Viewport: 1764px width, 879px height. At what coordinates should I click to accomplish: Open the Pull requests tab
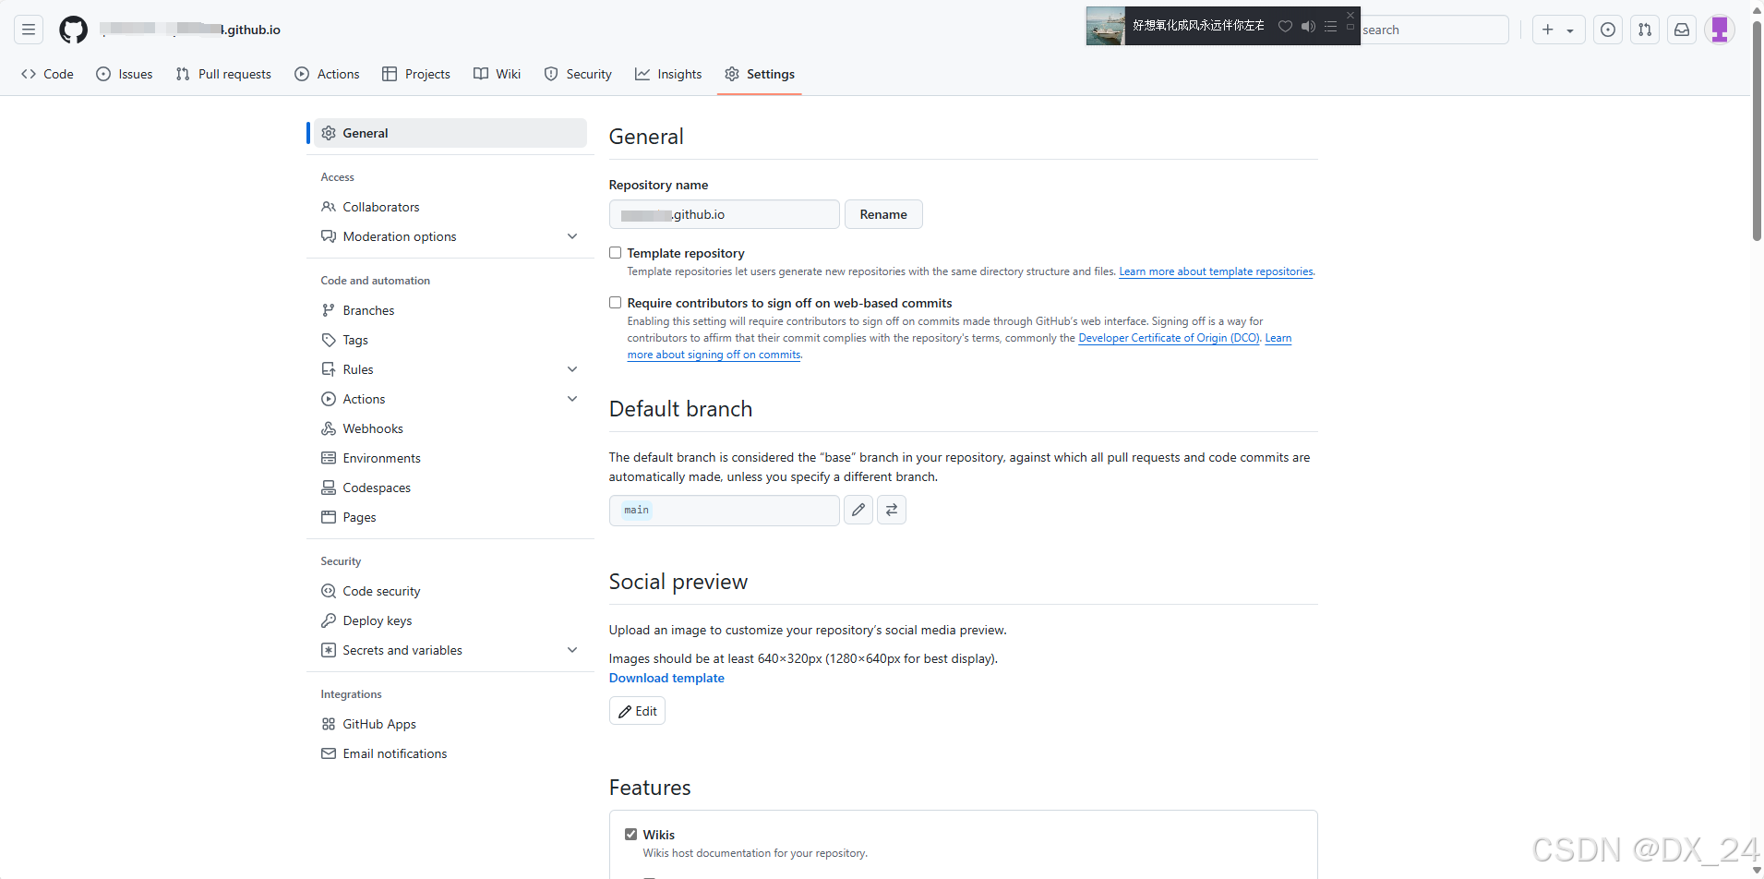[223, 74]
